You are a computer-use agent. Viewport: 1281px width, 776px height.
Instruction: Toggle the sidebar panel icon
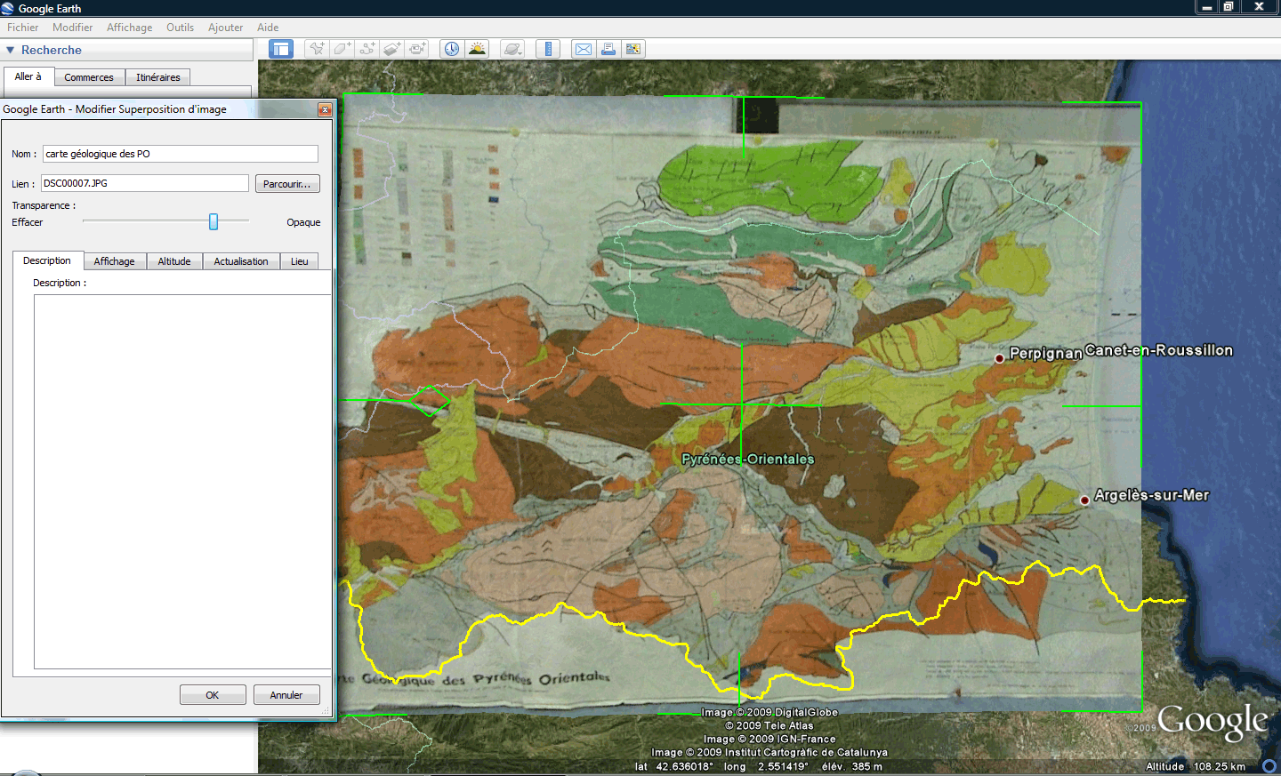coord(281,49)
